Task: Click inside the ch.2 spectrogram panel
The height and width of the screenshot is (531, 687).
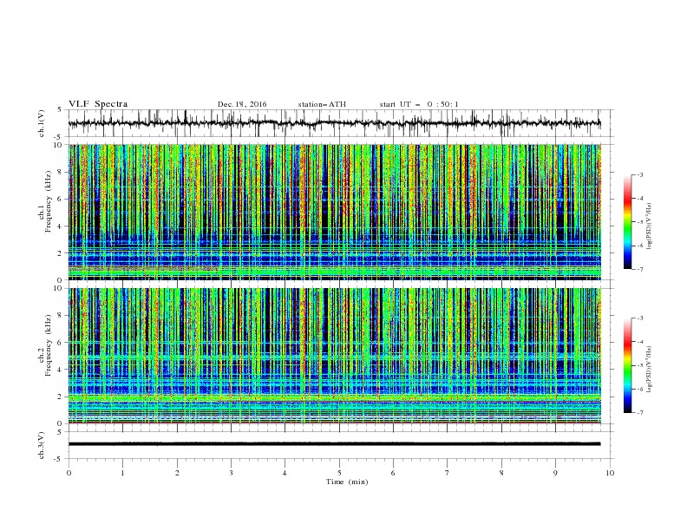Action: [x=335, y=356]
